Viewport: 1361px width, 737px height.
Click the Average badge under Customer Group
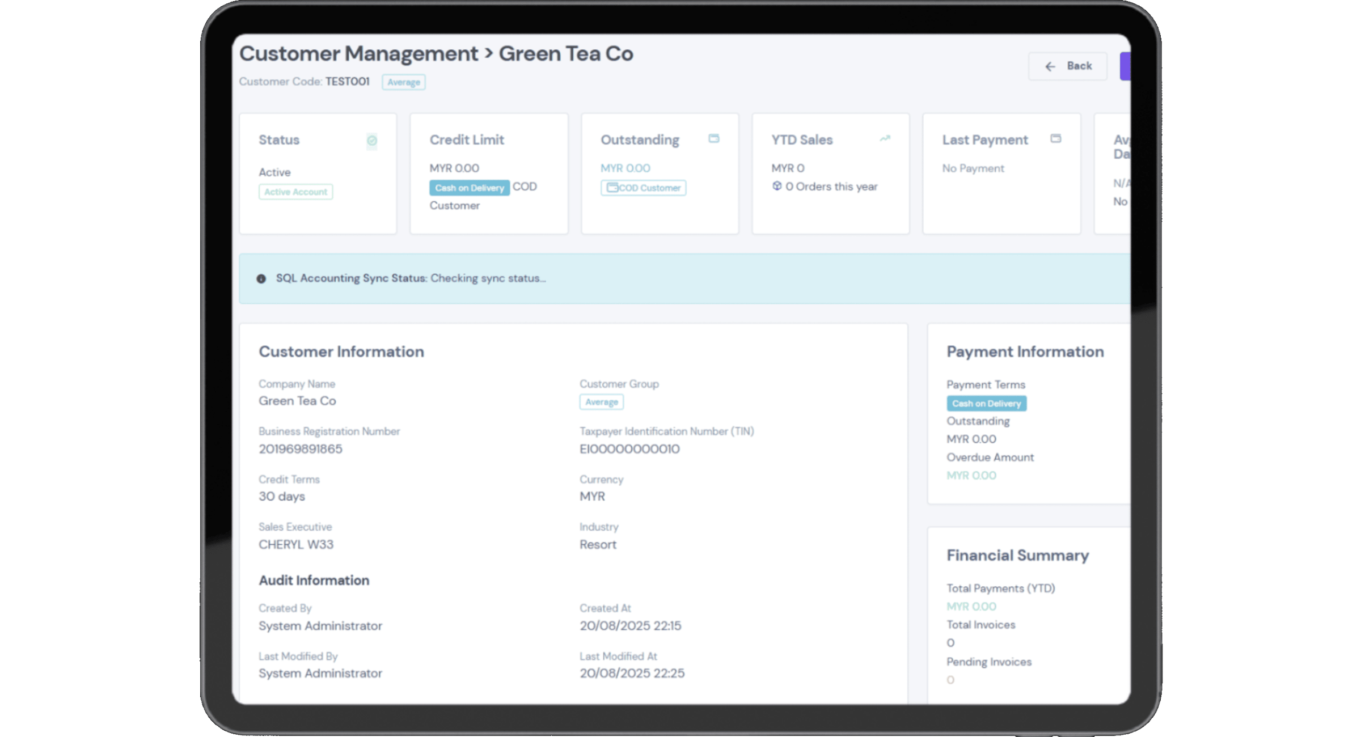tap(601, 402)
